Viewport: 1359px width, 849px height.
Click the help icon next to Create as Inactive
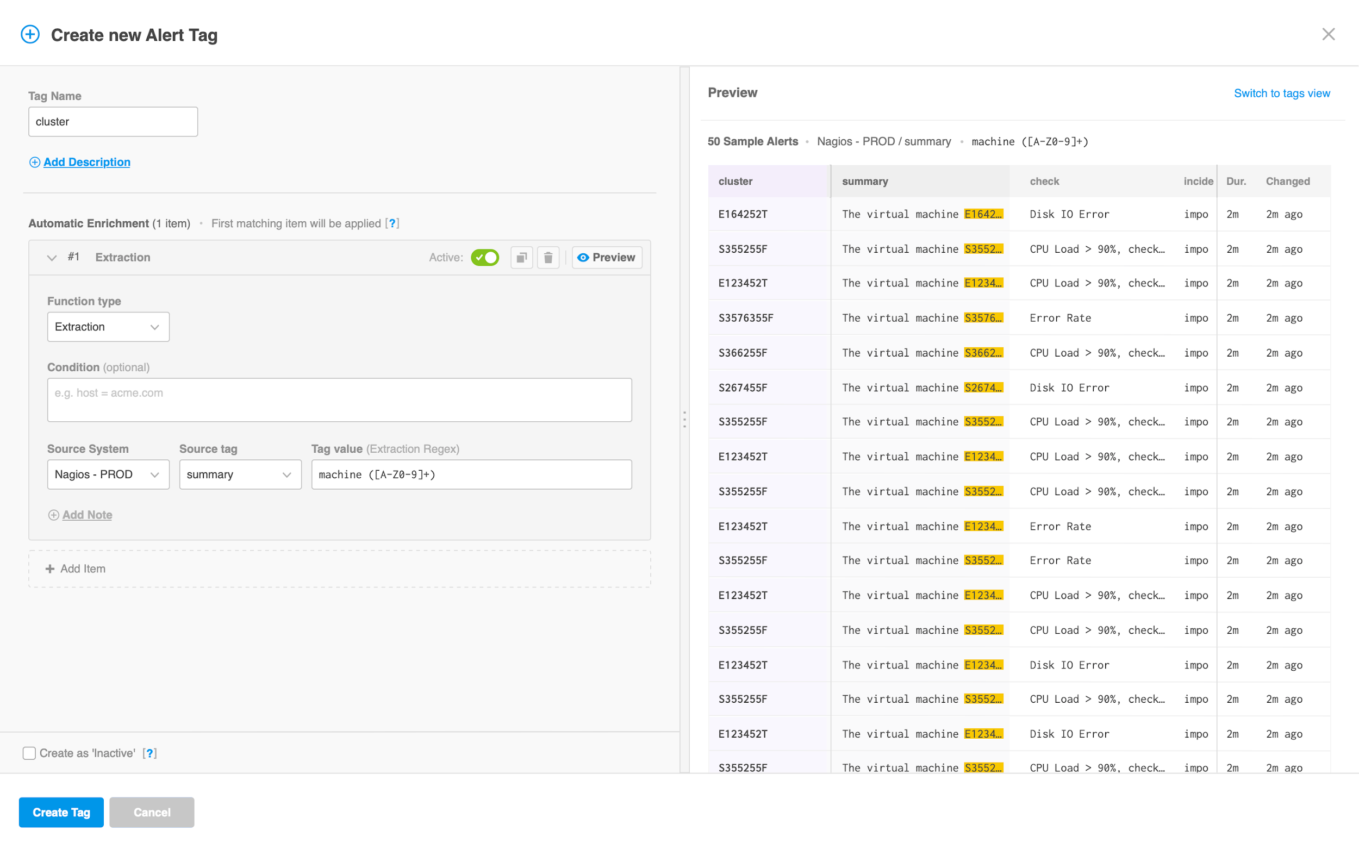[x=149, y=753]
